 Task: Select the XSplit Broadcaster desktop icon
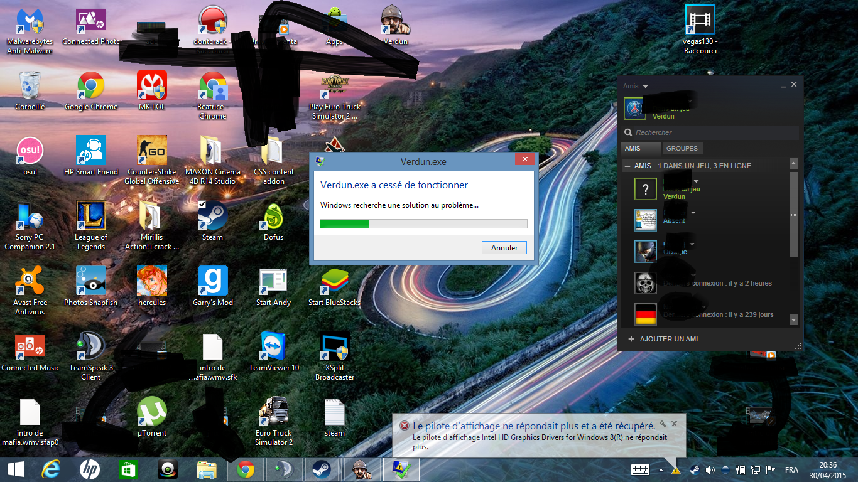pyautogui.click(x=335, y=356)
